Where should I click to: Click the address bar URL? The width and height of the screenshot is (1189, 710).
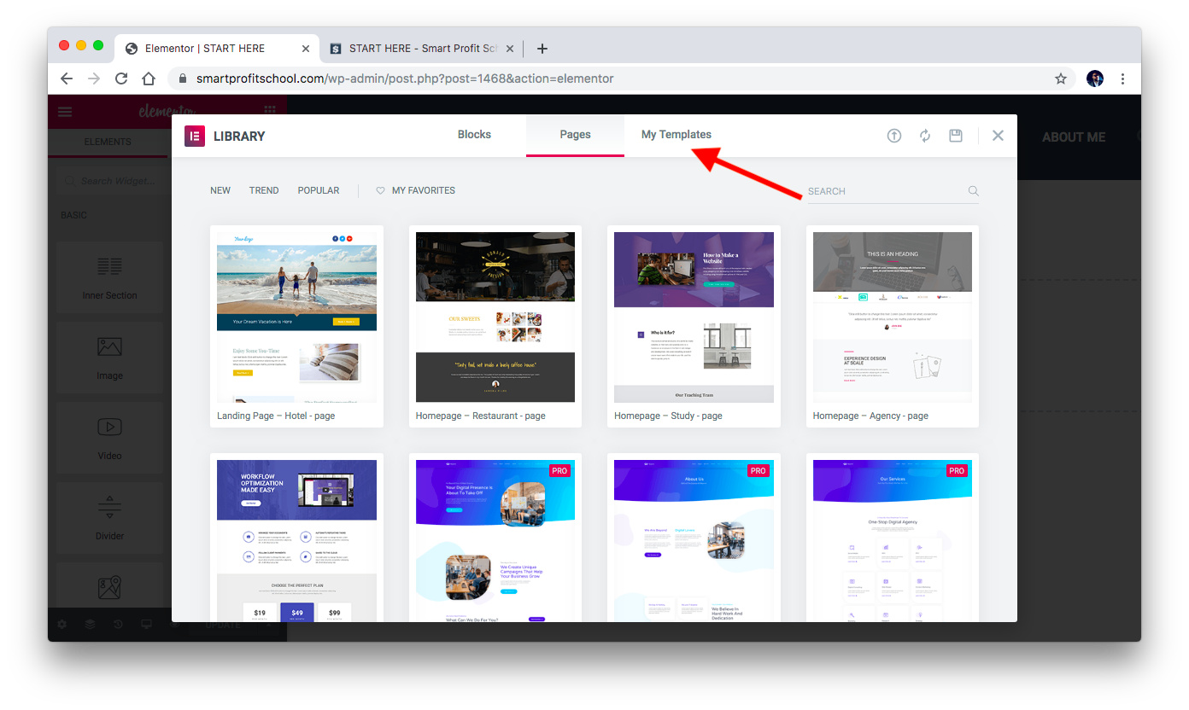405,79
